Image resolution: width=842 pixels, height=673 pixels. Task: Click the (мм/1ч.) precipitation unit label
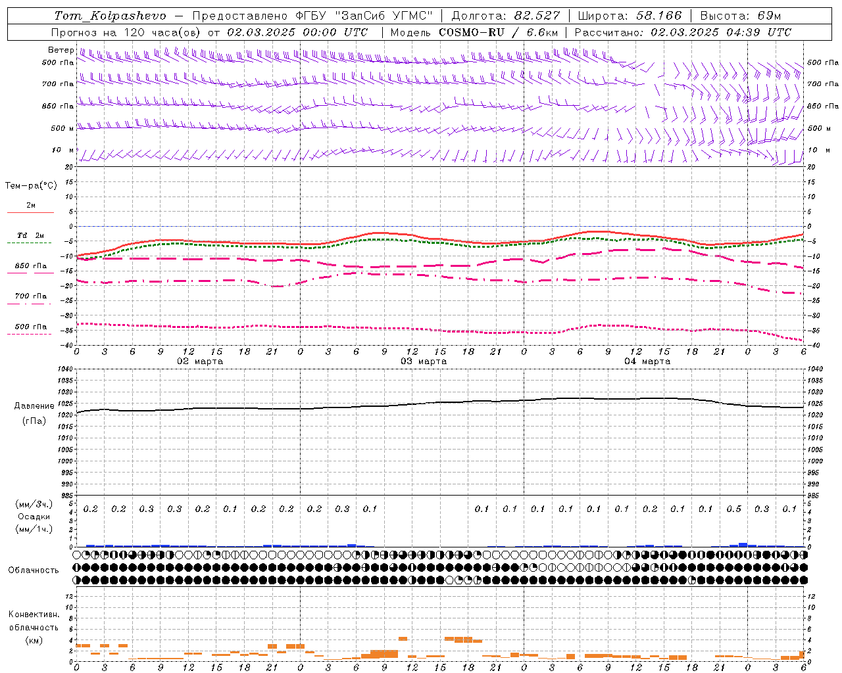point(34,529)
